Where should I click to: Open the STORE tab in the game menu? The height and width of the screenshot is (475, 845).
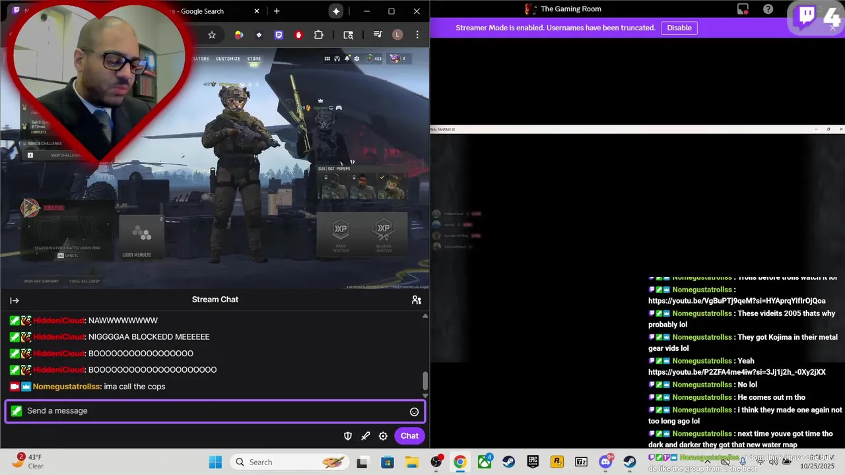click(x=254, y=59)
